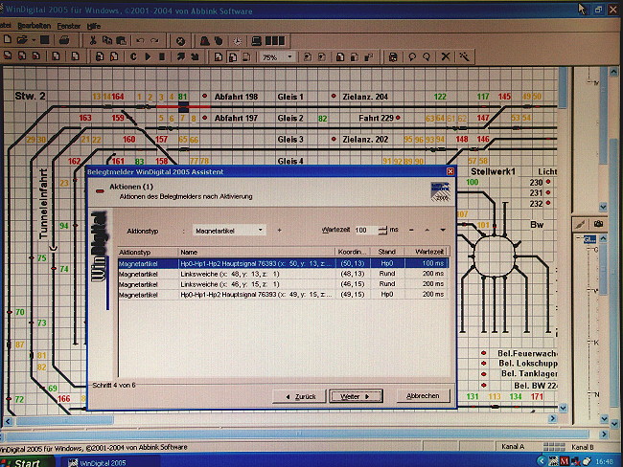Undo the last action with the Undo arrow

click(x=140, y=40)
